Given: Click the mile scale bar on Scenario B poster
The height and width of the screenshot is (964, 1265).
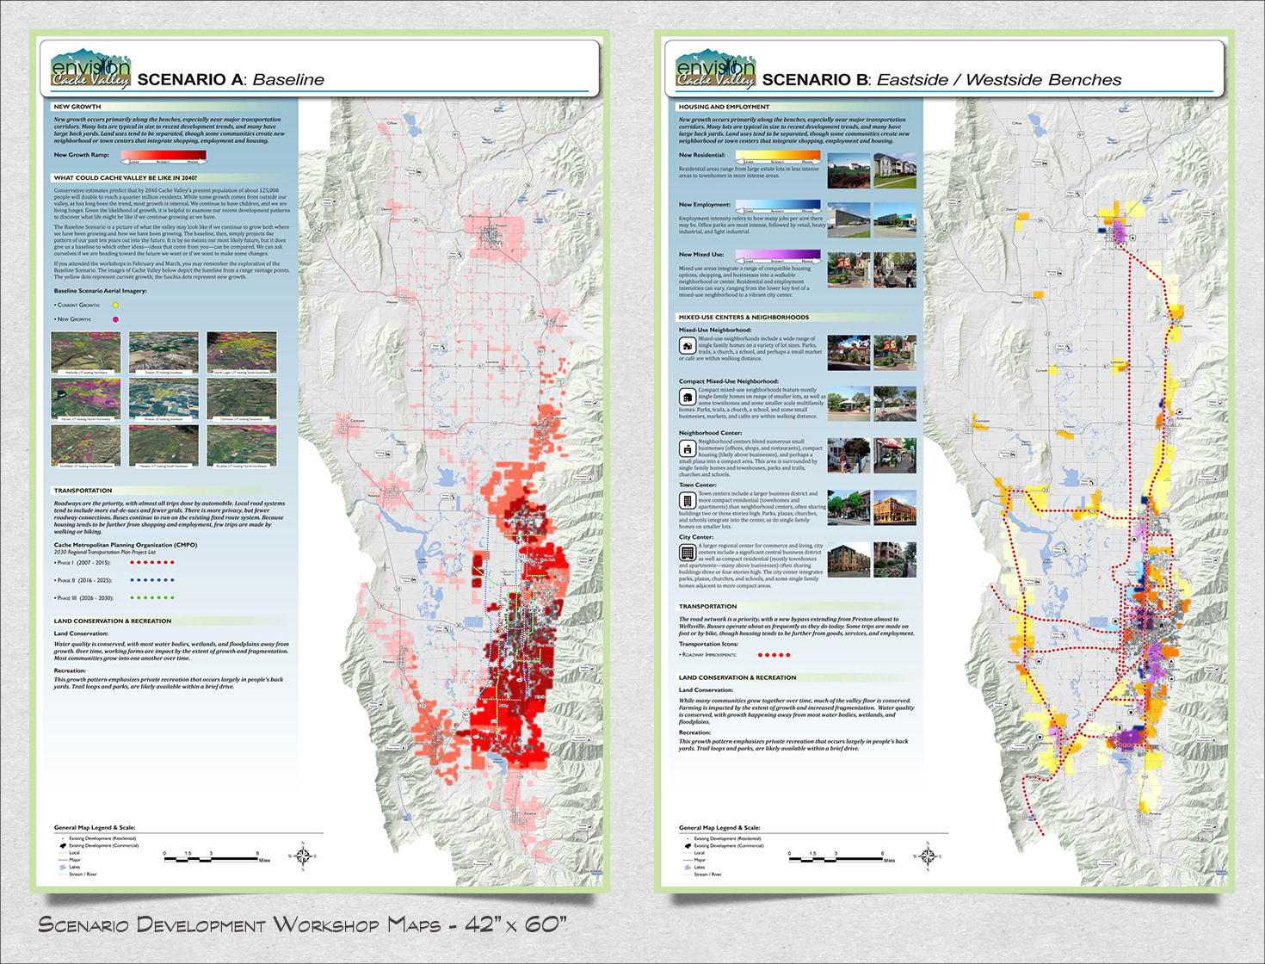Looking at the screenshot, I should pos(842,857).
